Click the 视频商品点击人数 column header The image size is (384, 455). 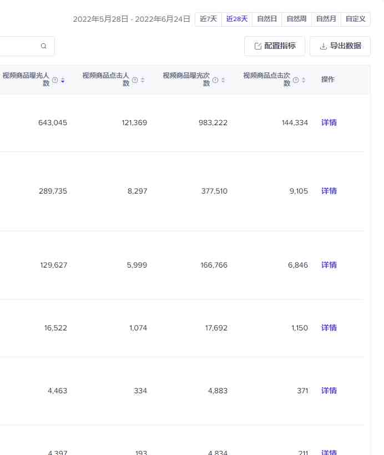(105, 79)
